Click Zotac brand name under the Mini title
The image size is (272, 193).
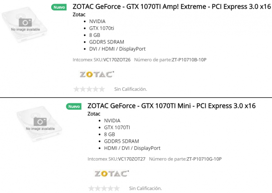click(x=94, y=114)
